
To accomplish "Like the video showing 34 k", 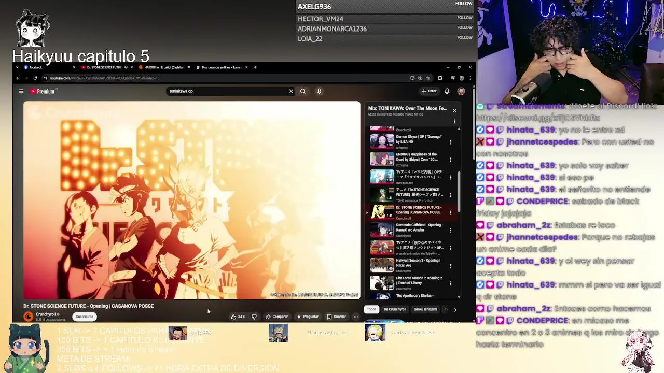I will [238, 317].
